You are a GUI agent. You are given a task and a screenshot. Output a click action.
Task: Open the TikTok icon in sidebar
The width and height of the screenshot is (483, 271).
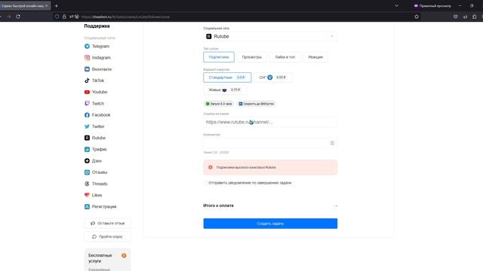point(87,81)
